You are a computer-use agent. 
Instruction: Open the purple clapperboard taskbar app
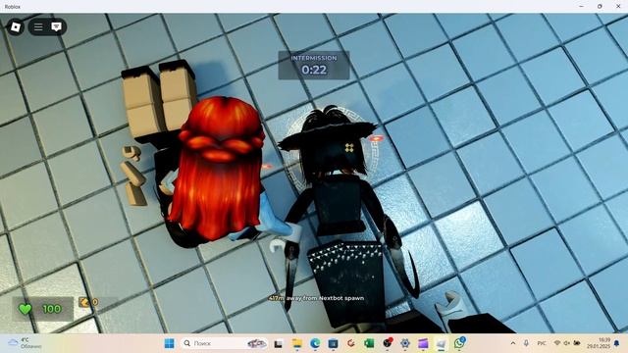423,343
